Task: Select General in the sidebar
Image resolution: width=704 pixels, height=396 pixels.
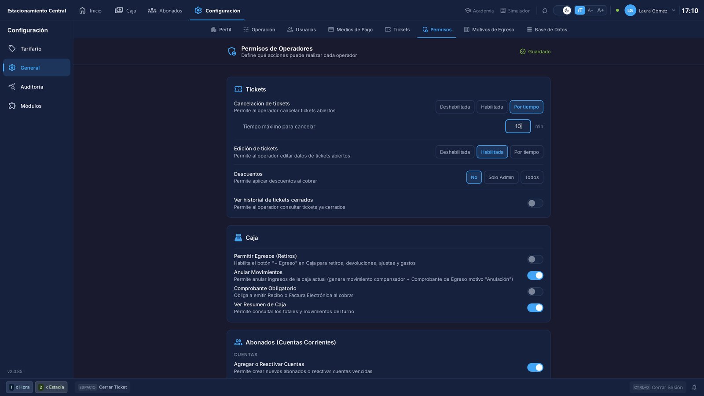Action: [37, 68]
